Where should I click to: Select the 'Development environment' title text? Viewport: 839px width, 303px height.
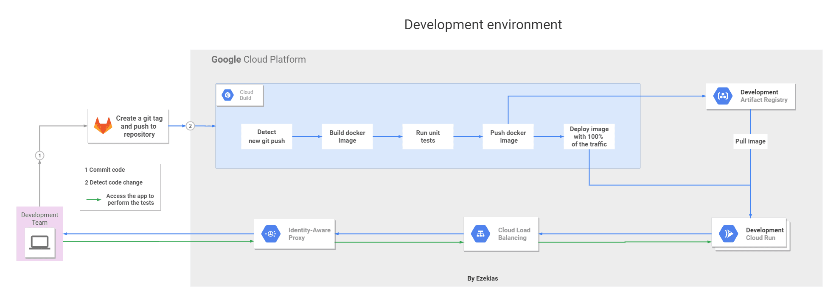pos(483,25)
